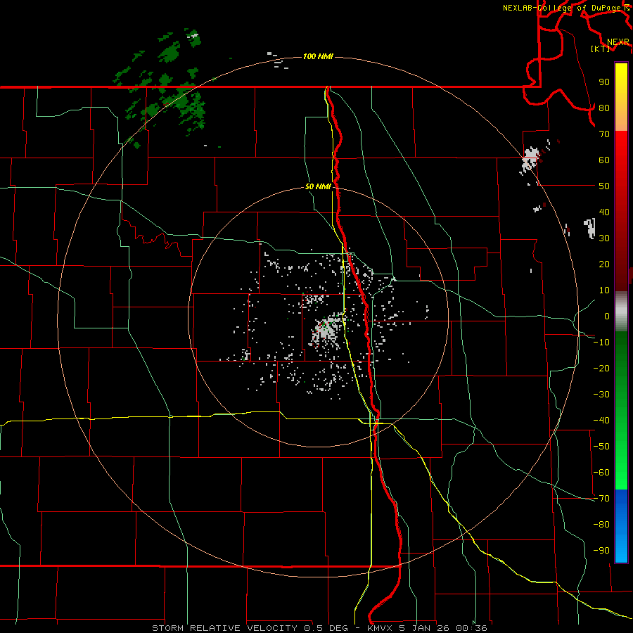Click the 80 value on the velocity scale
Screen dimensions: 633x633
(604, 108)
